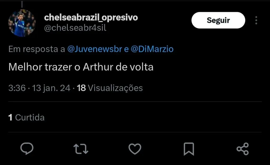
Task: Bookmark this tweet
Action: click(189, 149)
